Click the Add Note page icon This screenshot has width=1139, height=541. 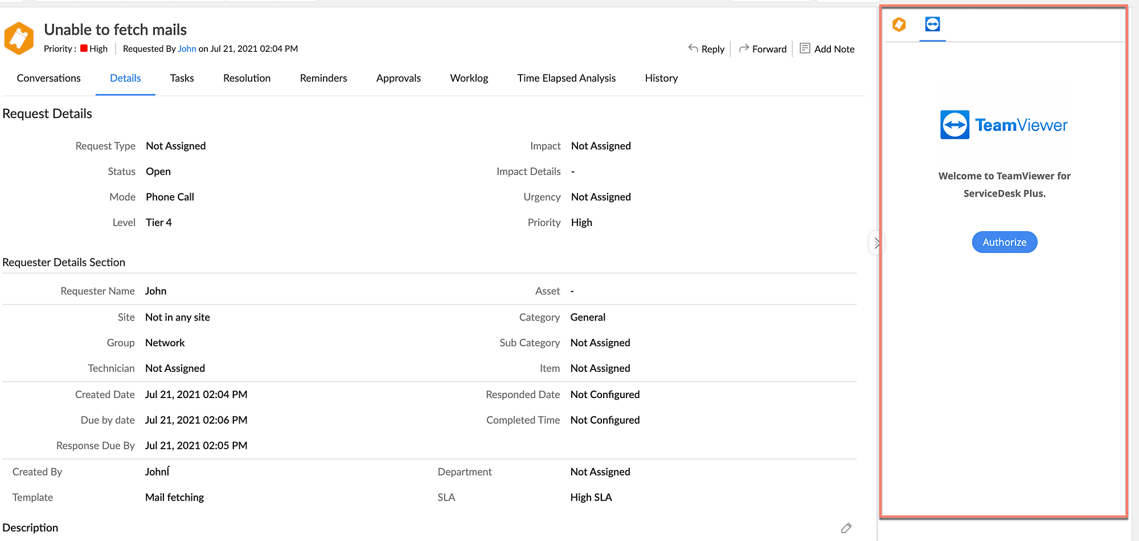point(805,48)
